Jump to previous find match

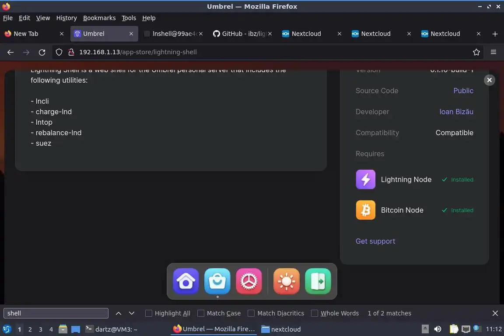(118, 313)
